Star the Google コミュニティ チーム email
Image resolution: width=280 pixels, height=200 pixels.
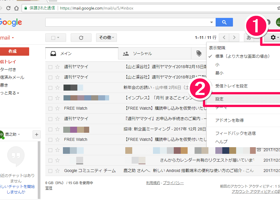tap(57, 171)
